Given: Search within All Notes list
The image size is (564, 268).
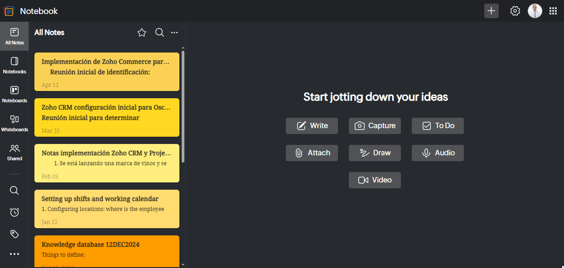Looking at the screenshot, I should (159, 33).
